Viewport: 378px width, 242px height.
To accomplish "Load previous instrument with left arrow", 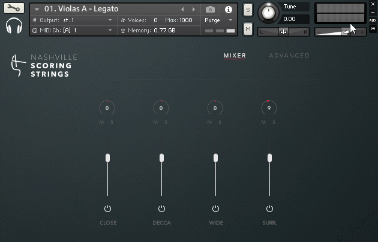I will coord(182,10).
